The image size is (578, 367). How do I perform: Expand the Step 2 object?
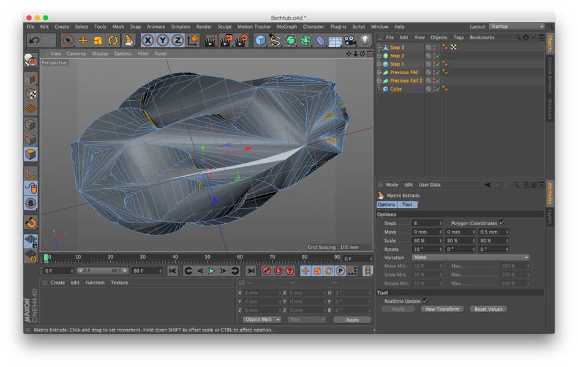click(x=379, y=56)
